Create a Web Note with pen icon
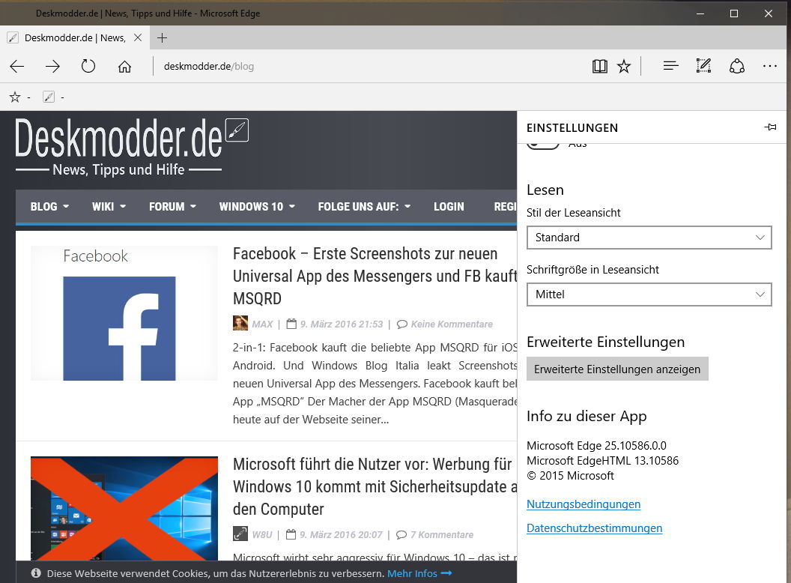The width and height of the screenshot is (791, 583). point(703,66)
